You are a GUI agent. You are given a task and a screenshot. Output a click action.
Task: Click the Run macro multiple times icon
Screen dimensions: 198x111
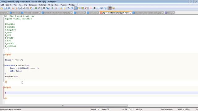[x=101, y=8]
